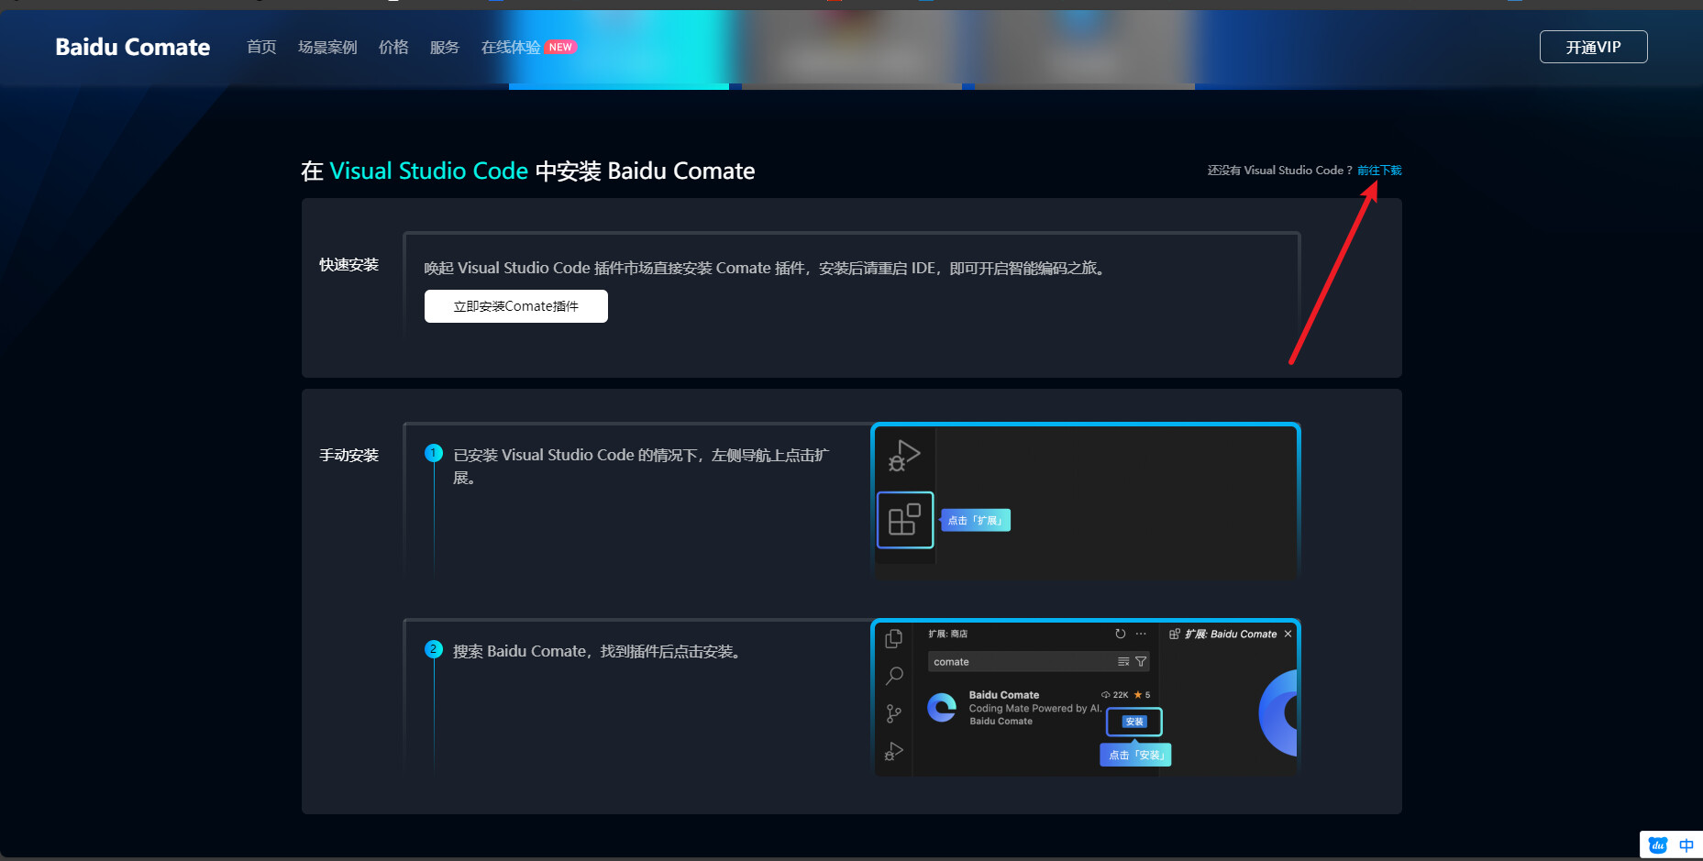Click 立即安装Comate插件 button
The height and width of the screenshot is (861, 1703).
coord(516,306)
